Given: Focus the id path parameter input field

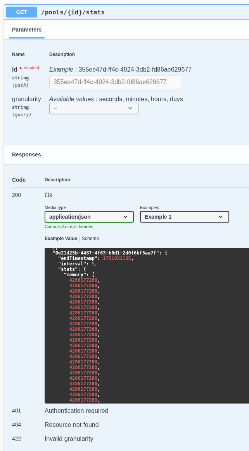Looking at the screenshot, I should pos(115,82).
